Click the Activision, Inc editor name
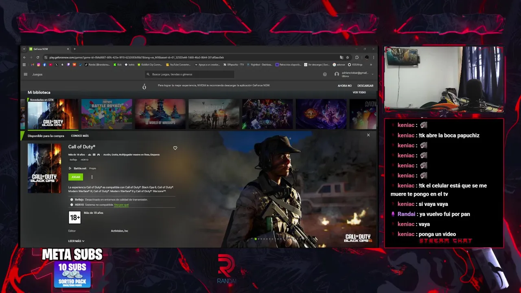This screenshot has width=521, height=293. (x=120, y=231)
